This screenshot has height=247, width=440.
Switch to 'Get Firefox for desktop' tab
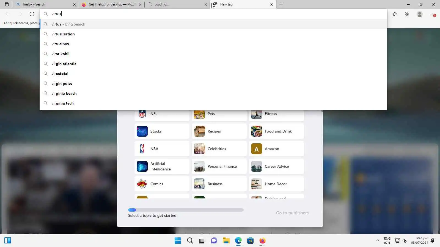112,4
